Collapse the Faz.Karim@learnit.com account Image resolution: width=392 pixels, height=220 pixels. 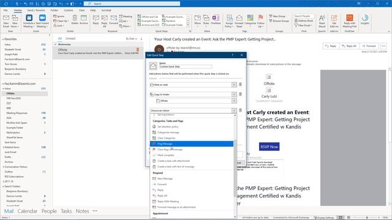(3, 84)
